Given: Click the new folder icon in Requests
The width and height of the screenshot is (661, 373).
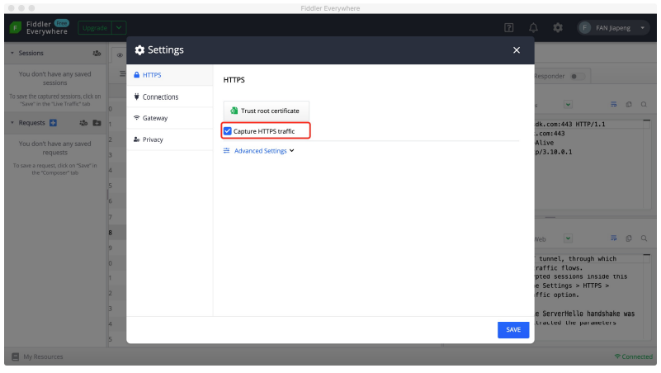Looking at the screenshot, I should click(x=97, y=123).
